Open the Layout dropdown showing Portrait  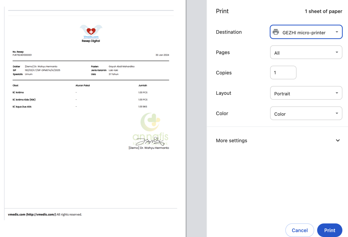(x=306, y=93)
